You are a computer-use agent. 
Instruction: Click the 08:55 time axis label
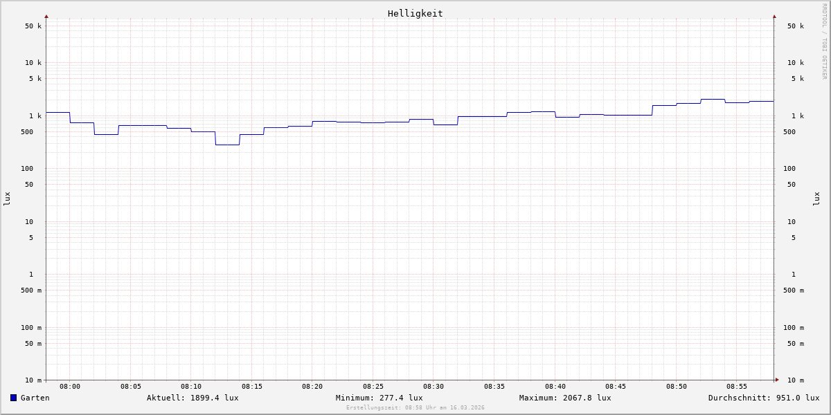[x=737, y=387]
